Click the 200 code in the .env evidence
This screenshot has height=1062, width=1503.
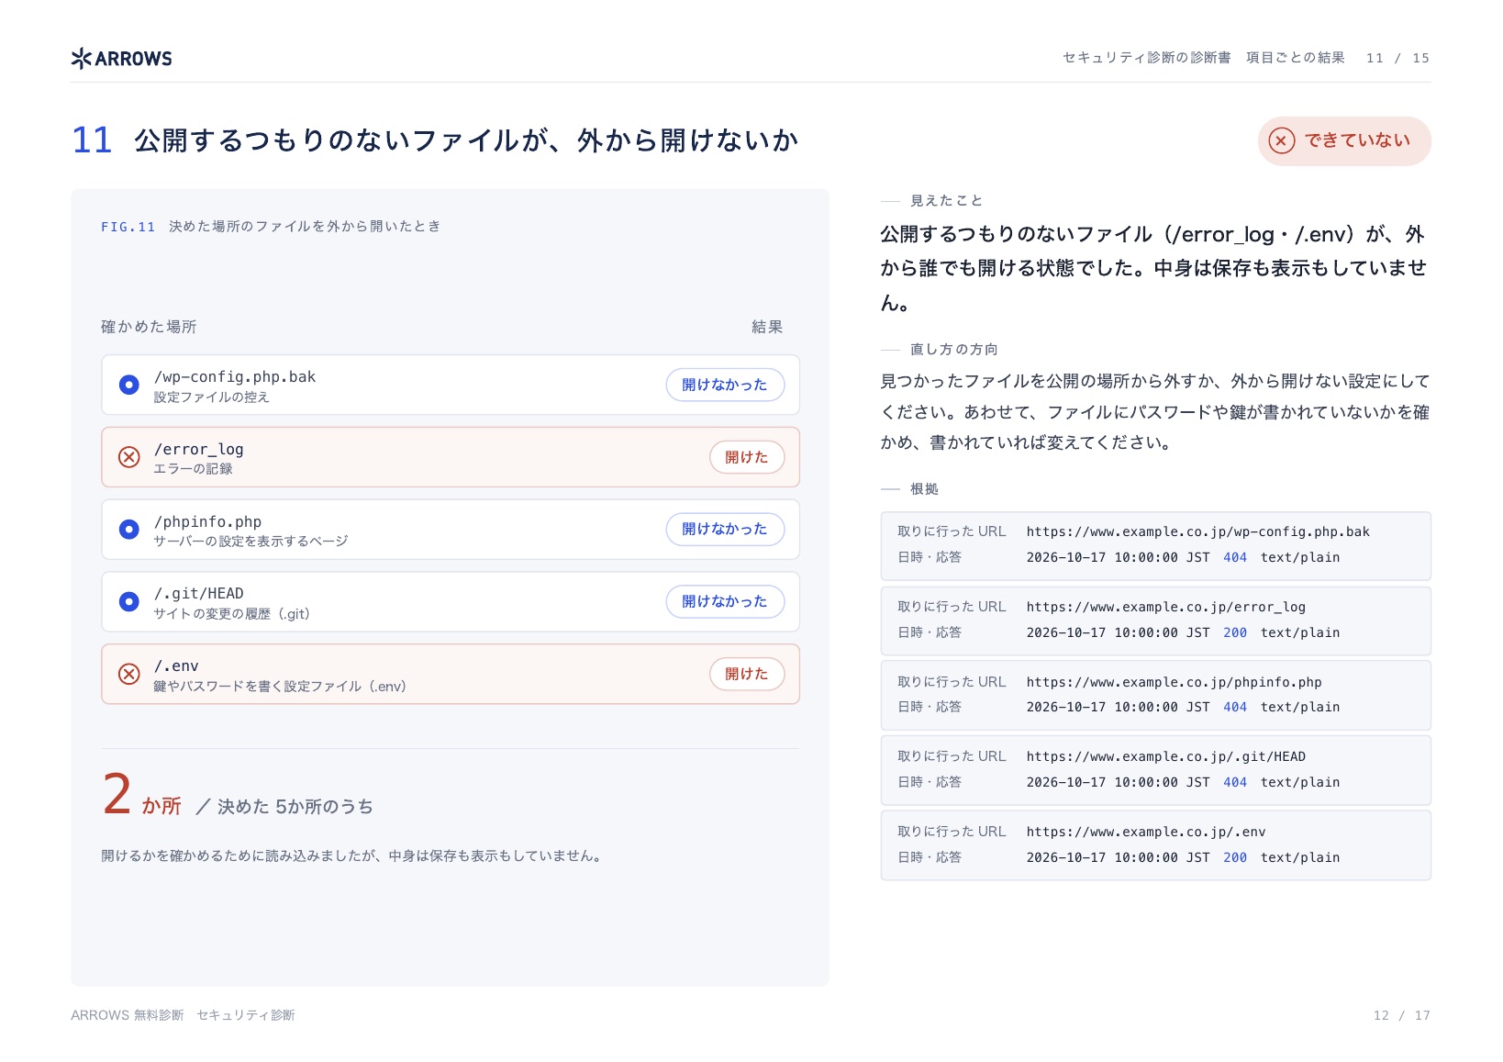coord(1235,857)
